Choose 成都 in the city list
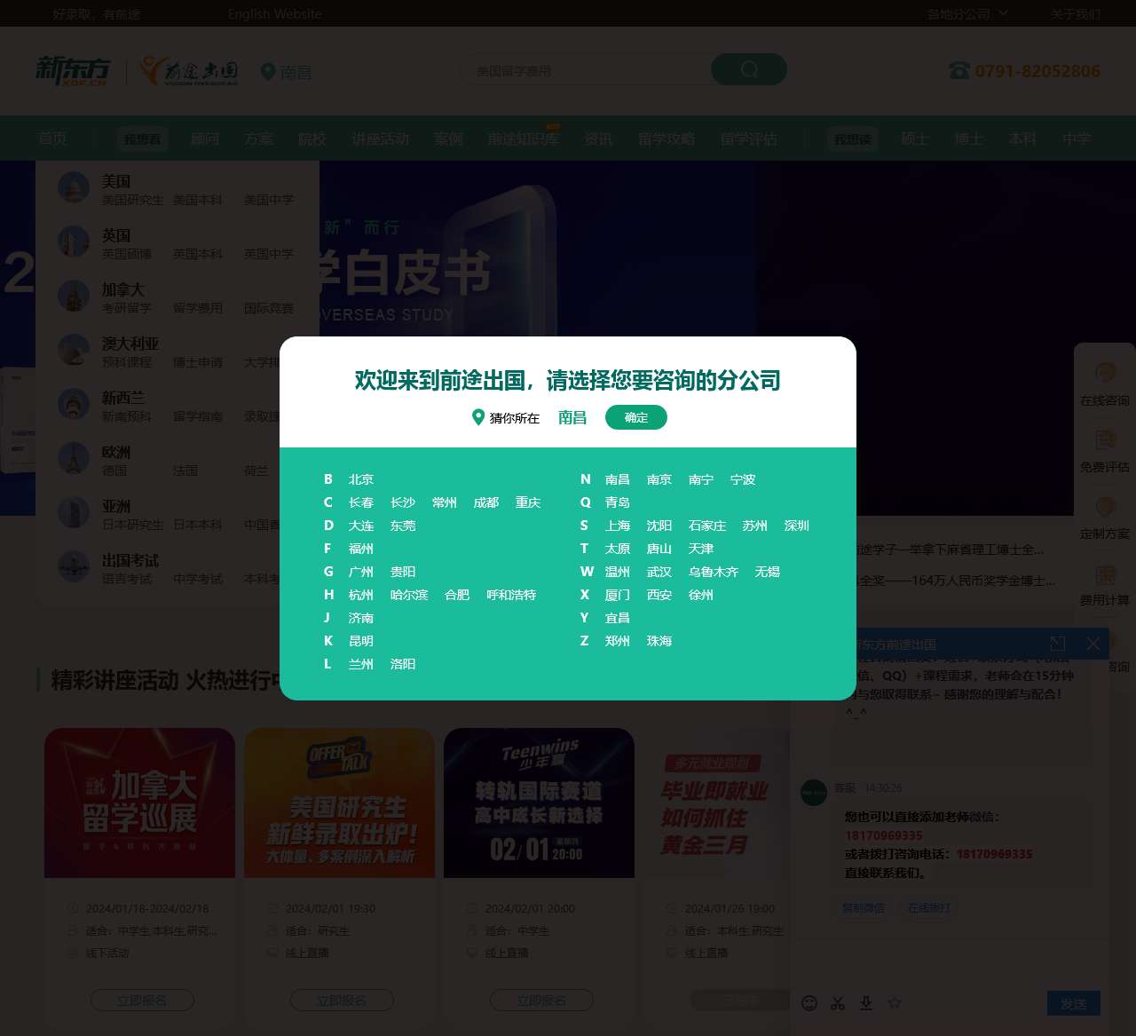Image resolution: width=1136 pixels, height=1036 pixels. tap(486, 502)
